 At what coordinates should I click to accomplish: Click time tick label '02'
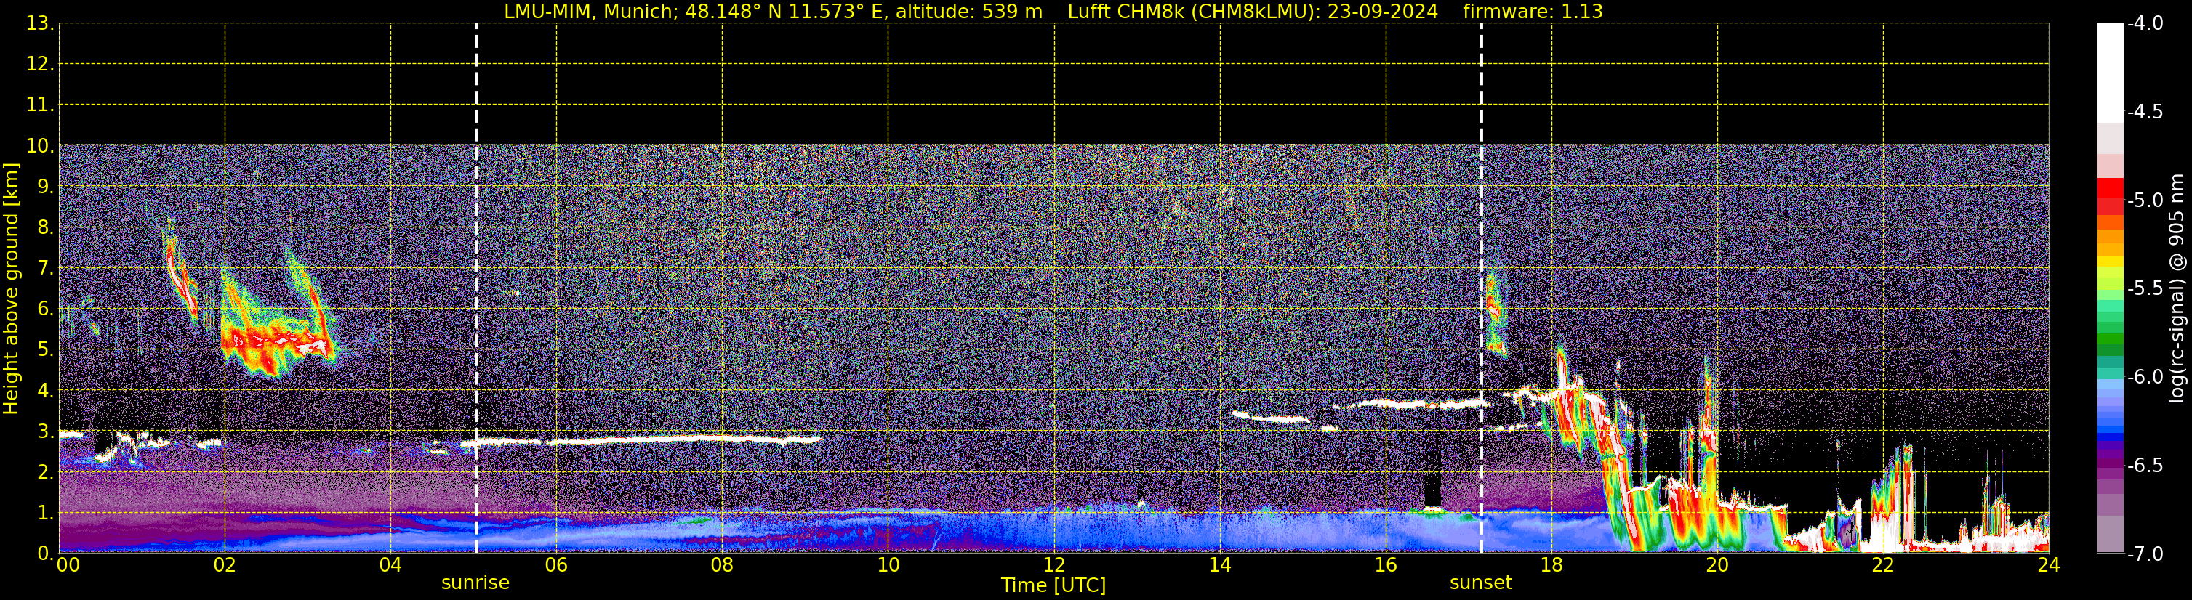[x=225, y=565]
